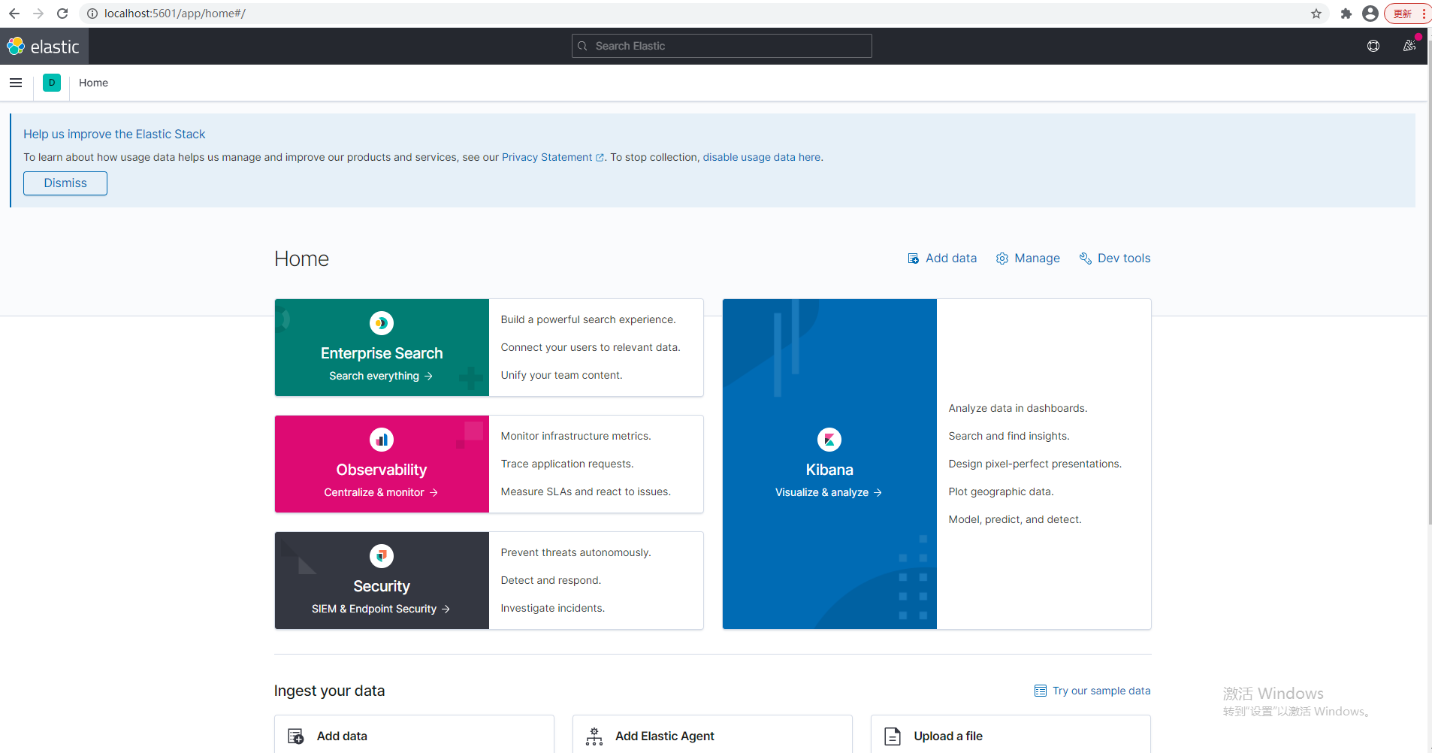Go back with browser back arrow
Viewport: 1432px width, 753px height.
coord(14,14)
